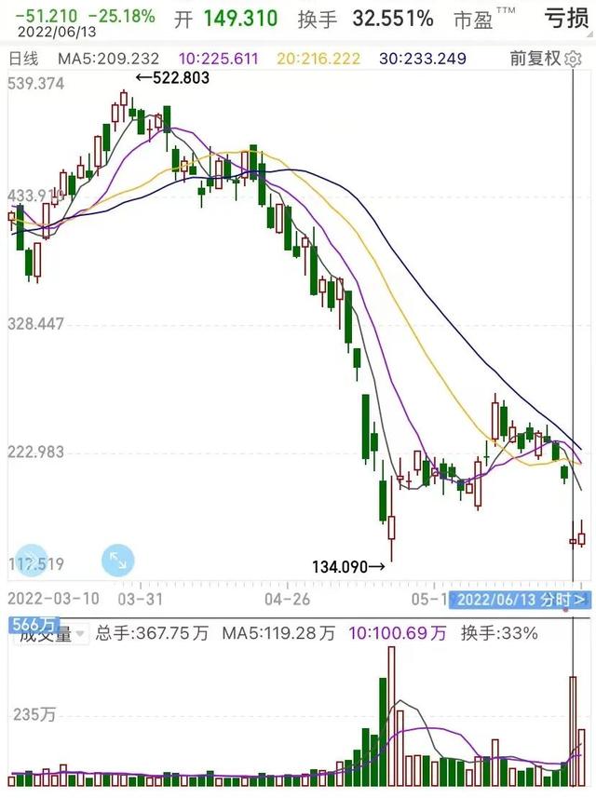The image size is (596, 798).
Task: Click the -51.210 price change value
Action: pyautogui.click(x=47, y=16)
